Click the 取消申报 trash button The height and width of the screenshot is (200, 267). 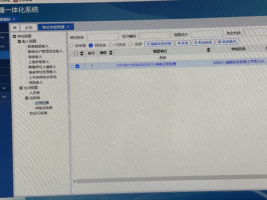203,43
